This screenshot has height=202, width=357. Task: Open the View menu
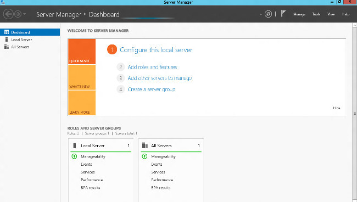pos(331,14)
